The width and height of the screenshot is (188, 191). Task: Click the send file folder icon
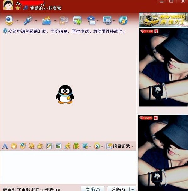pos(47,21)
